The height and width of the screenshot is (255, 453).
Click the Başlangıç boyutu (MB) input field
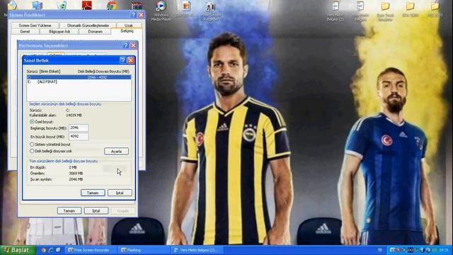[x=79, y=127]
